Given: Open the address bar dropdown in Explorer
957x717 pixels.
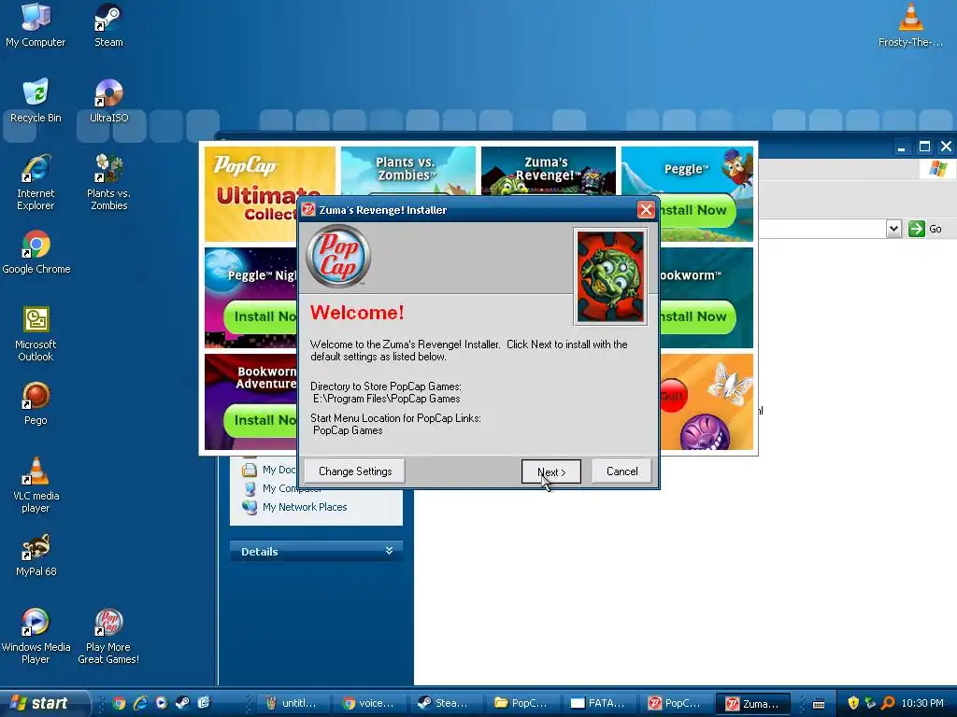Looking at the screenshot, I should click(893, 229).
